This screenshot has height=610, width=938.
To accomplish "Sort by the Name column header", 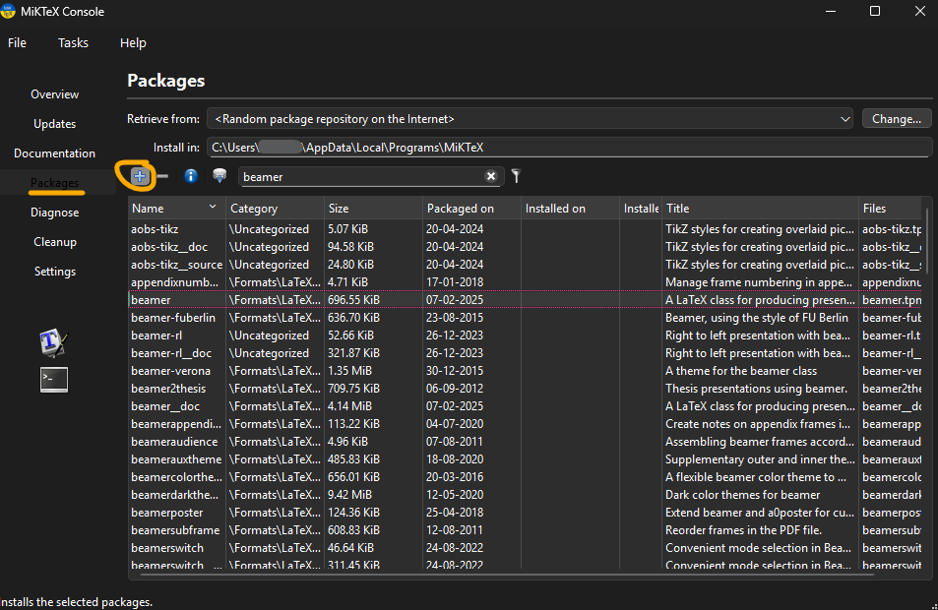I will (176, 209).
